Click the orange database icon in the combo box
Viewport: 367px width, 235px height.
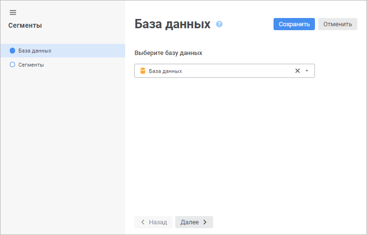click(x=143, y=71)
